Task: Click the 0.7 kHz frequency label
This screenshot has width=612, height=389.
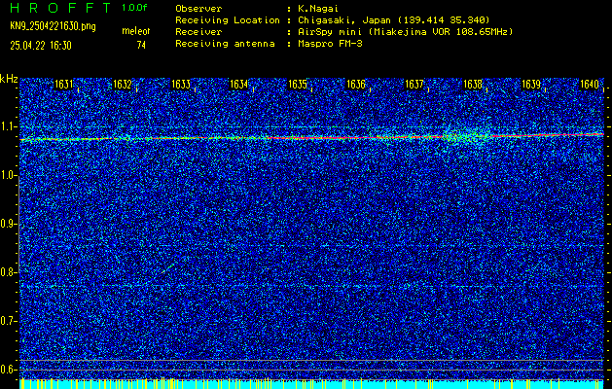Action: click(8, 321)
